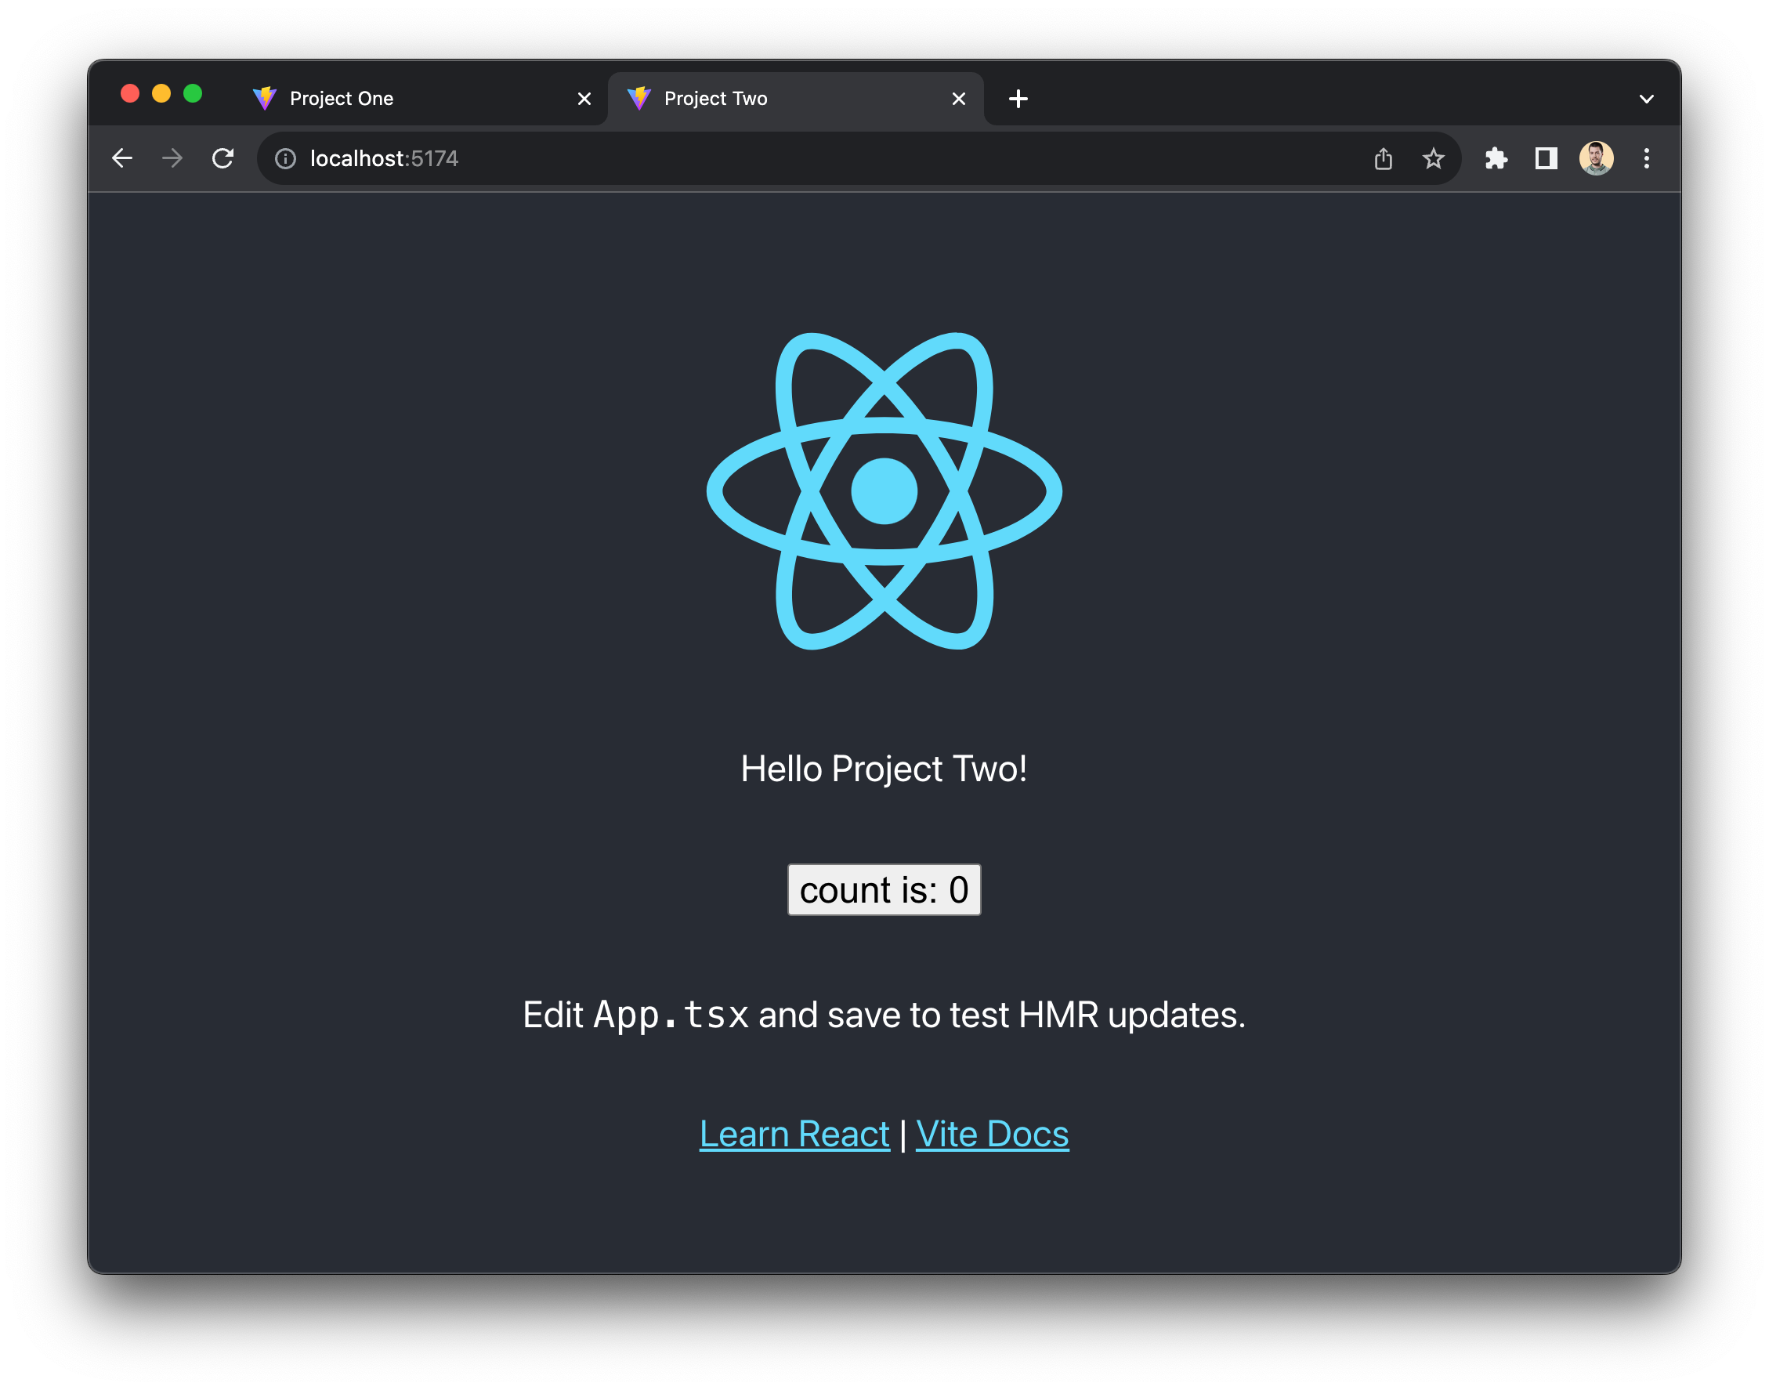
Task: Reload the page with the refresh icon
Action: click(223, 157)
